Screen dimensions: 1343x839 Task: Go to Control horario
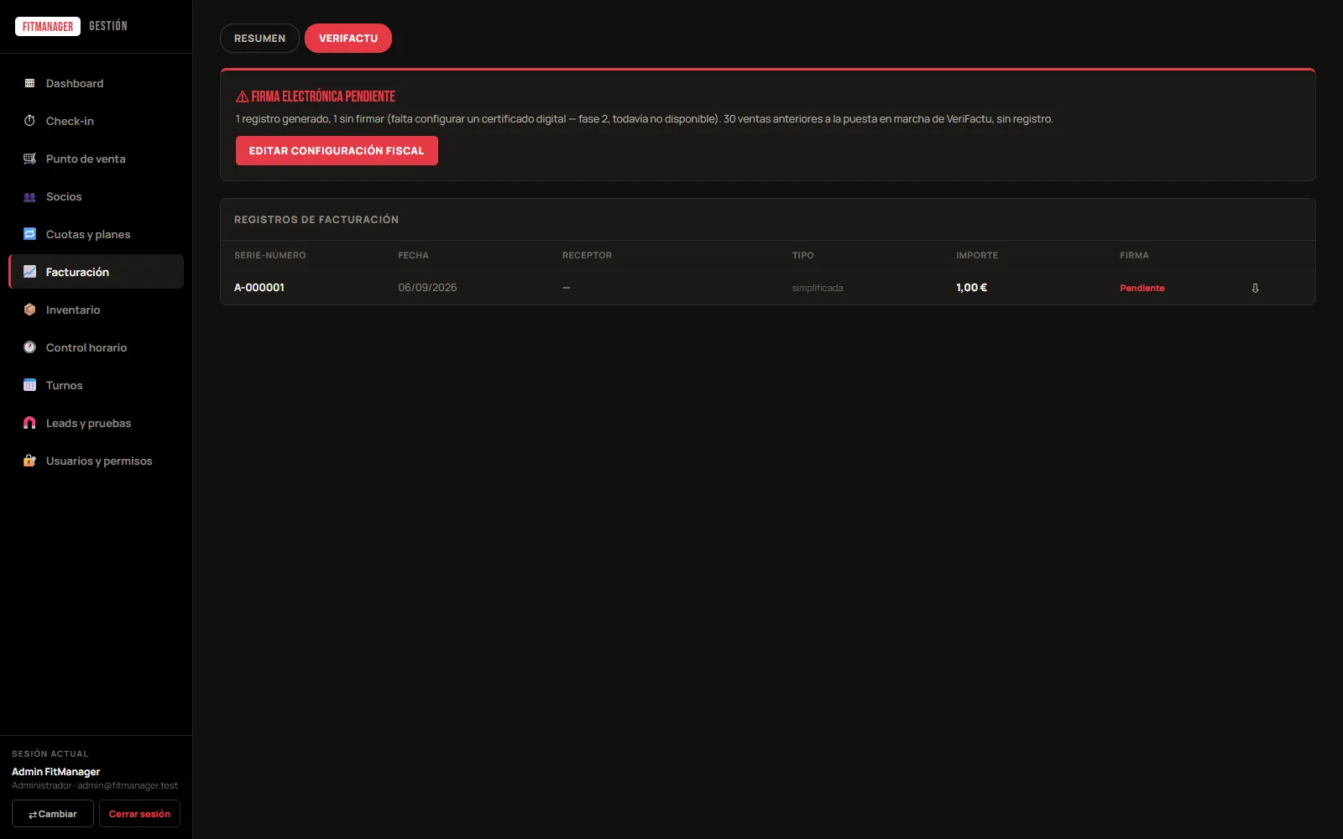coord(96,347)
